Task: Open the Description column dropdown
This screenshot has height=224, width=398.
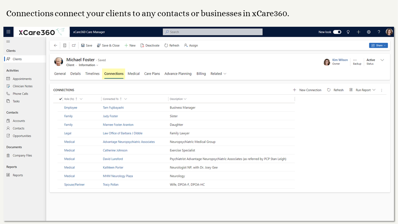Action: (x=185, y=99)
